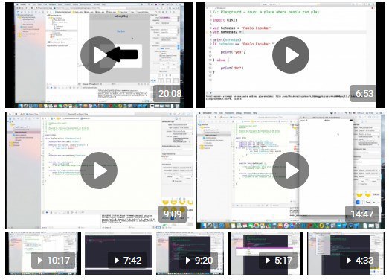389x280 pixels.
Task: Play the 14:47 simulator video
Action: tap(291, 171)
